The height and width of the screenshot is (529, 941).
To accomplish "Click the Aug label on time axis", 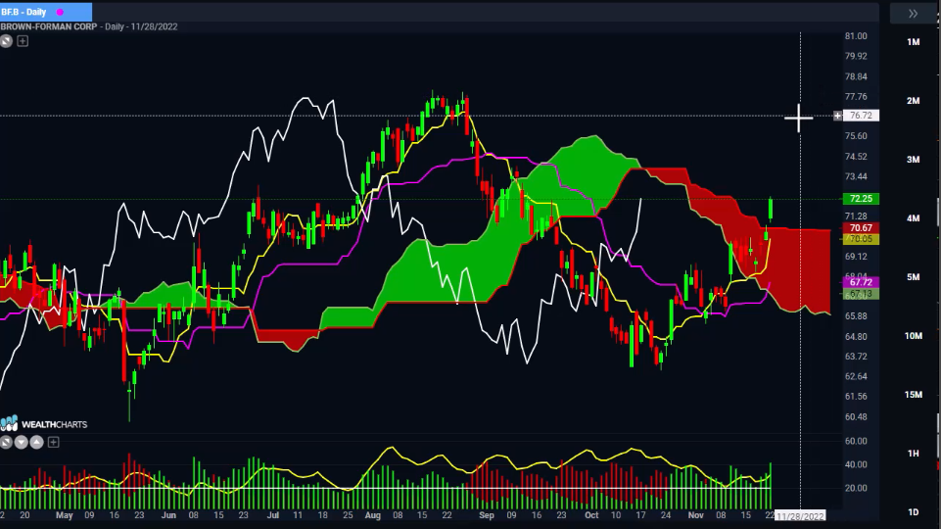I will 373,515.
